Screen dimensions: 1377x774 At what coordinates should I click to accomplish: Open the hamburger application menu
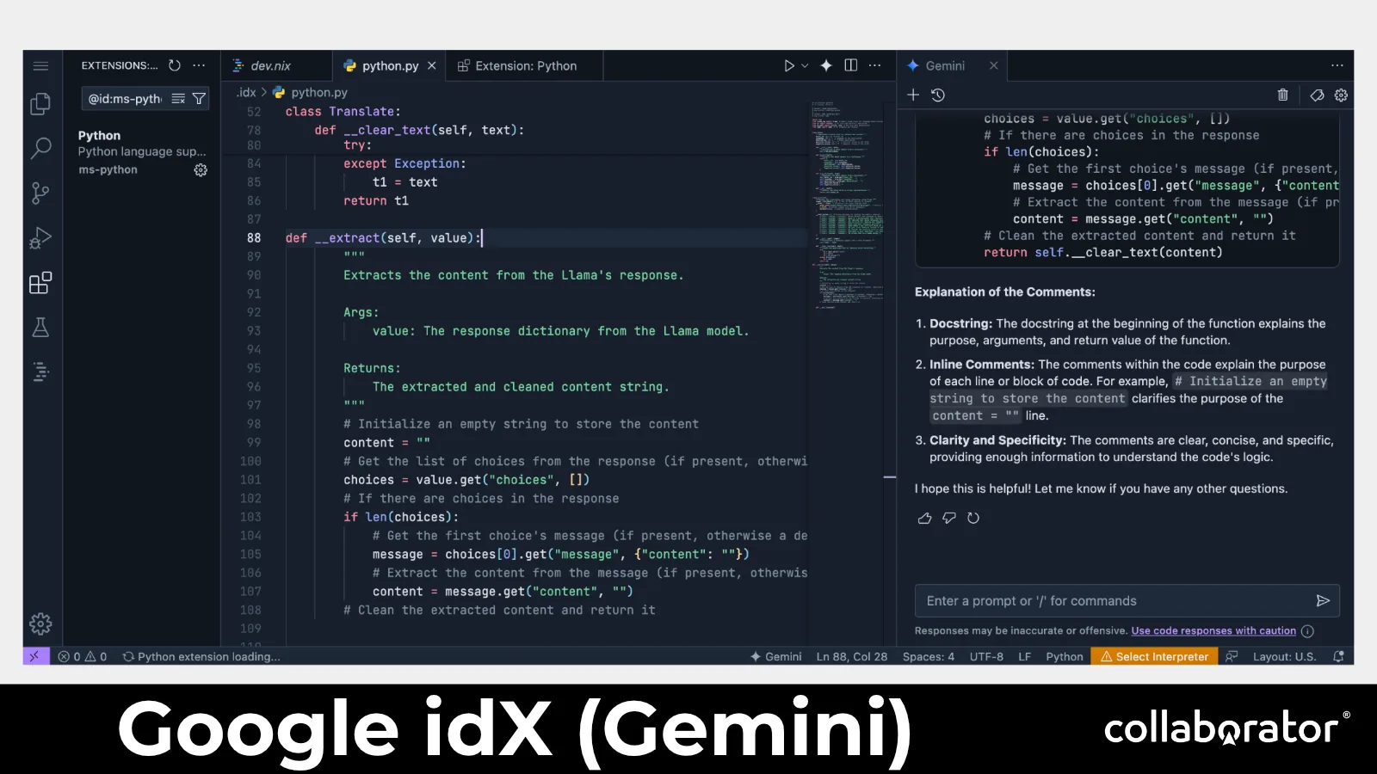(40, 65)
